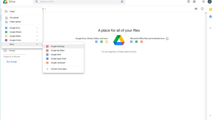Choose Connect more apps entry
Image resolution: width=214 pixels, height=120 pixels.
(x=63, y=69)
